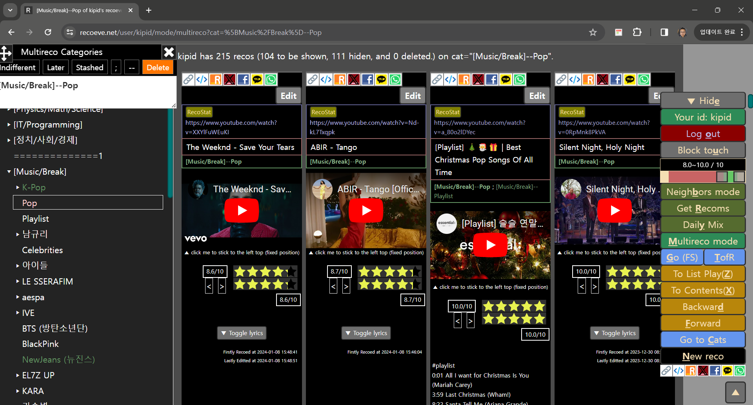753x405 pixels.
Task: Play the Christmas playlist video
Action: coord(490,245)
